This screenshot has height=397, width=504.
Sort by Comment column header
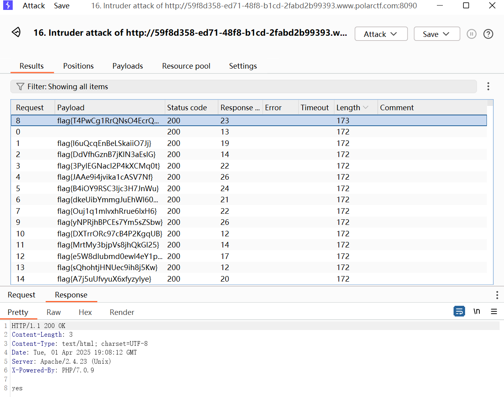click(x=432, y=107)
